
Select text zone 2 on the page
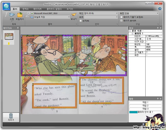pyautogui.click(x=101, y=90)
